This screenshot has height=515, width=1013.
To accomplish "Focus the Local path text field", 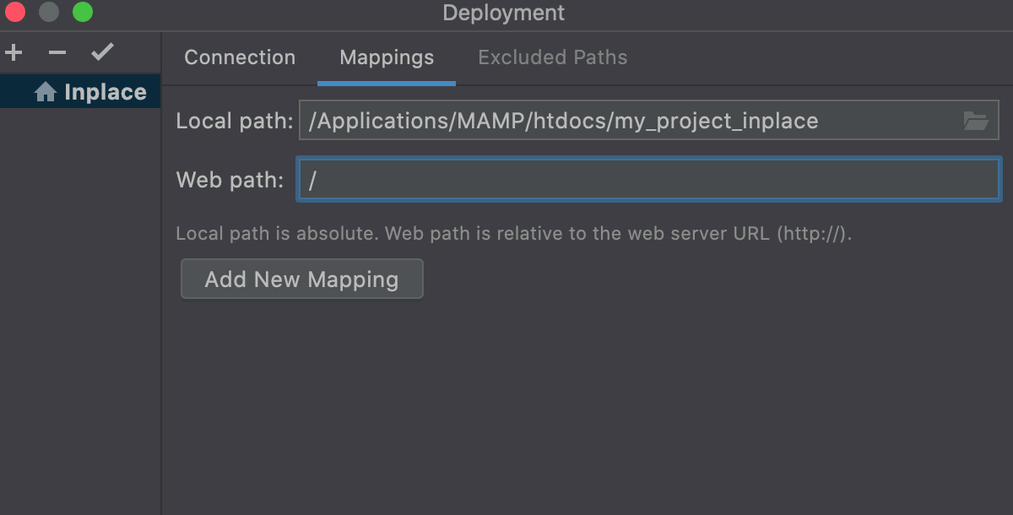I will click(x=625, y=122).
